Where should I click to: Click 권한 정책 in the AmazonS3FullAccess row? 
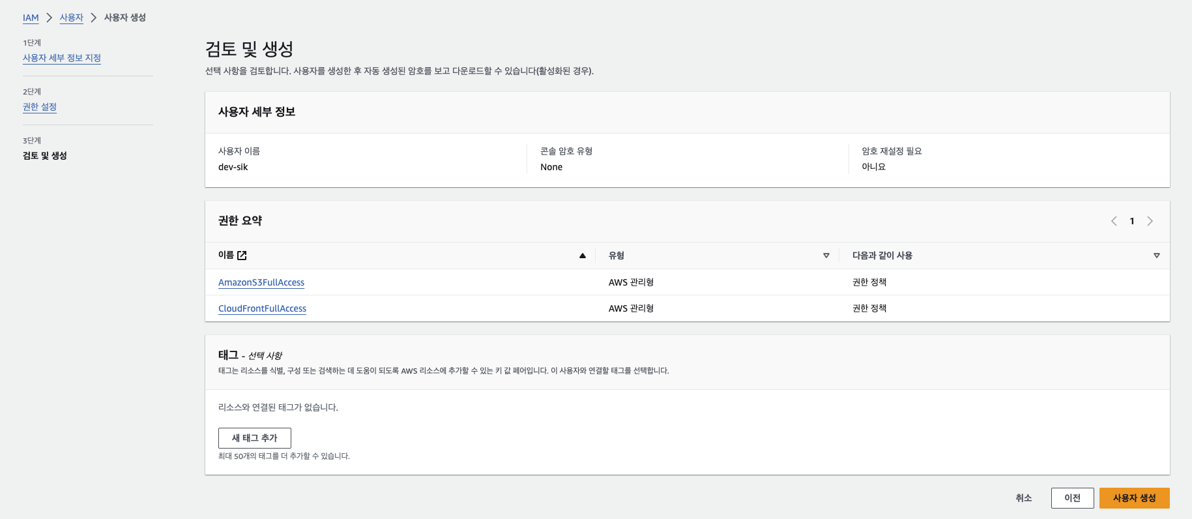(x=869, y=282)
